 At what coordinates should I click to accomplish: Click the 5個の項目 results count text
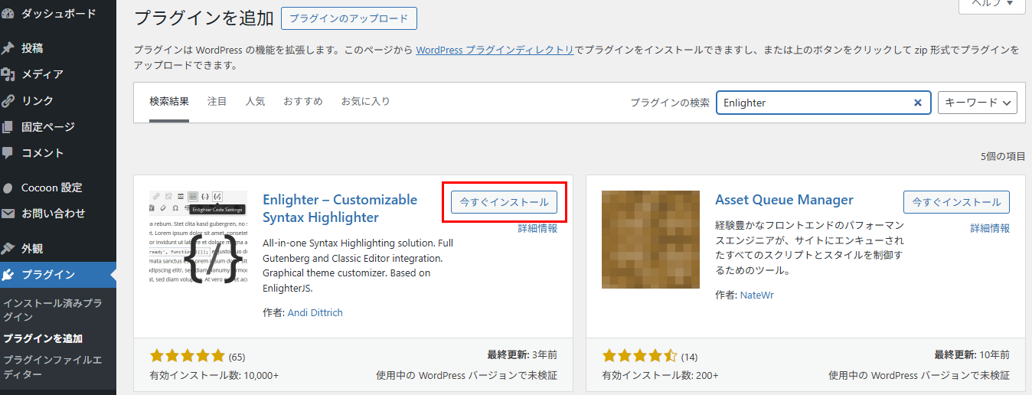[1003, 156]
